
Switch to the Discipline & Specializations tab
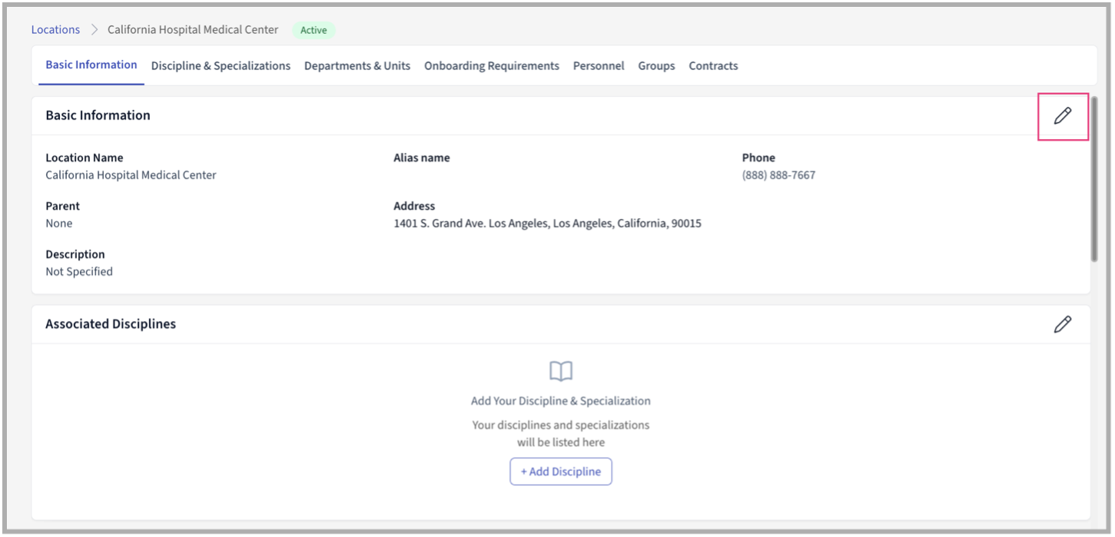221,66
